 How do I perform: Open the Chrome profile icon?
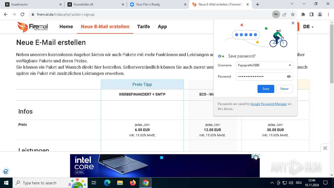[x=320, y=14]
